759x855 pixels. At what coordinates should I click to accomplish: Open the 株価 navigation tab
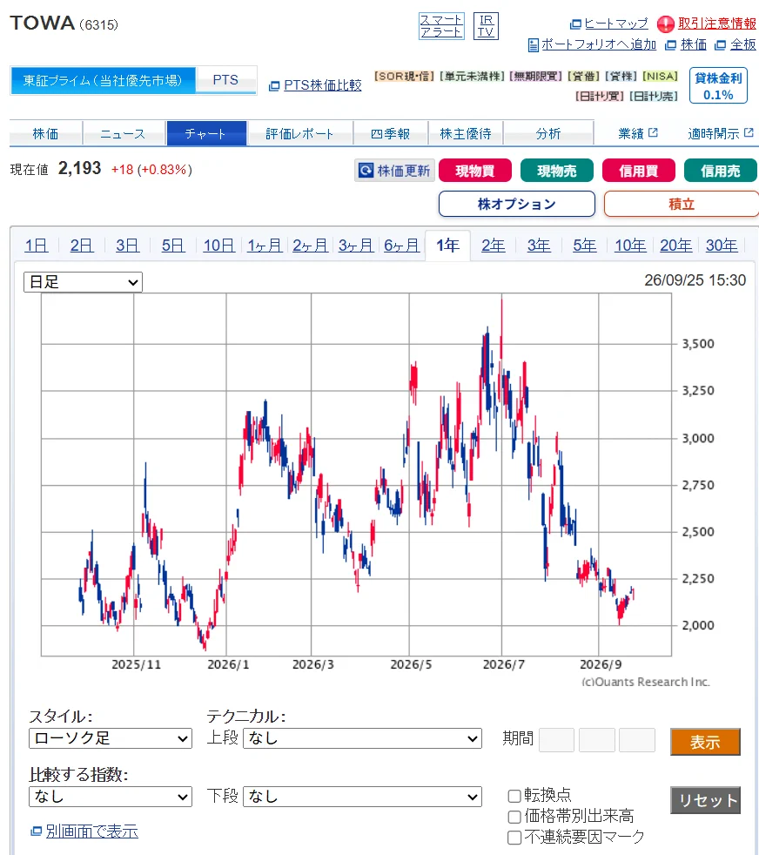45,133
